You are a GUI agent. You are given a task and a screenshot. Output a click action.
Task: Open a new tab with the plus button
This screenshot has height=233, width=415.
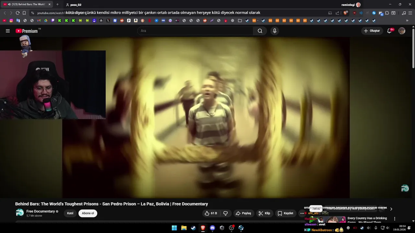[x=57, y=5]
